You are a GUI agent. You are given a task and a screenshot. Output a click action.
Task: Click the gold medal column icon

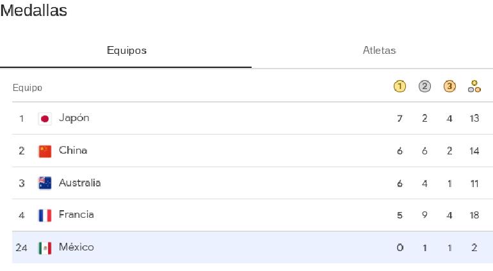(400, 86)
